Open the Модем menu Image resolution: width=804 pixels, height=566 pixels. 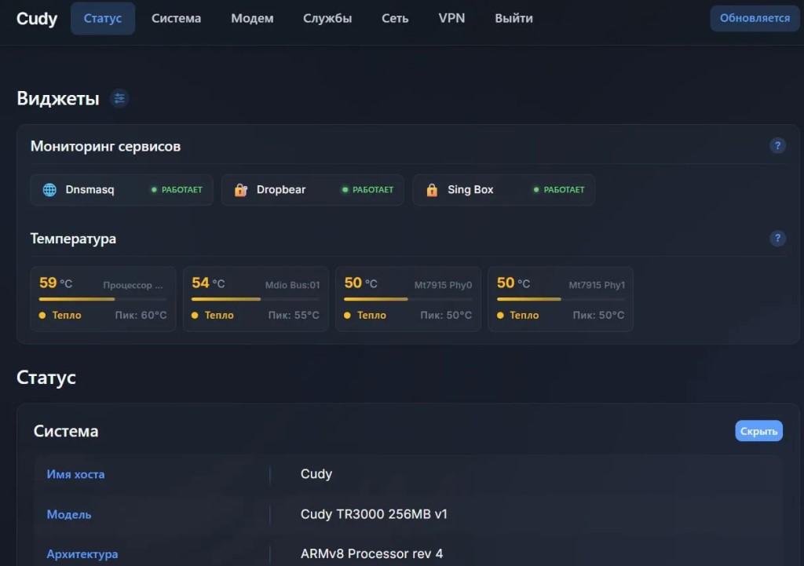[x=252, y=19]
